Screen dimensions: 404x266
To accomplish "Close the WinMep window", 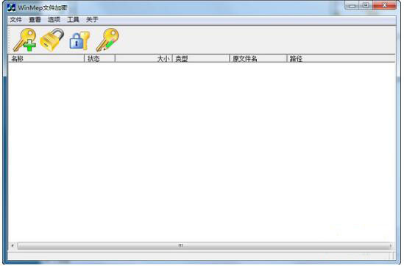I will coord(384,5).
